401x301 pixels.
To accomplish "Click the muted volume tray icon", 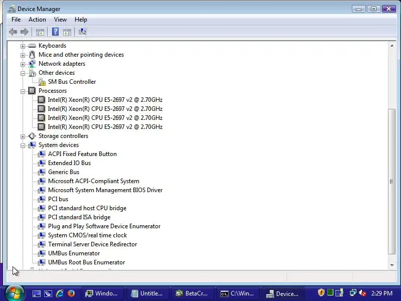I will pos(362,293).
